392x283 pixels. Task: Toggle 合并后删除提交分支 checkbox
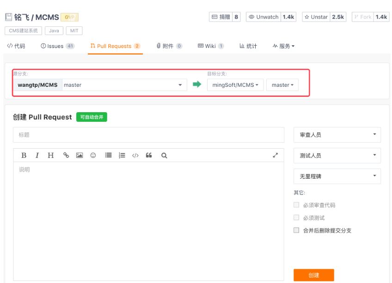(296, 230)
